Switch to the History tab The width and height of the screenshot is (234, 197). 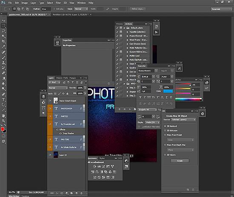[x=119, y=24]
